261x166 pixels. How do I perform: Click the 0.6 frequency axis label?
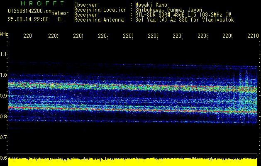[x=4, y=158]
